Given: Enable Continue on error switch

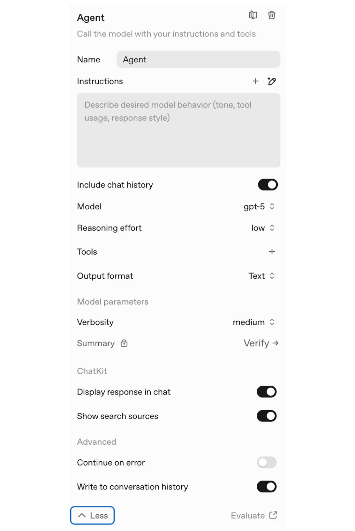Looking at the screenshot, I should (267, 462).
